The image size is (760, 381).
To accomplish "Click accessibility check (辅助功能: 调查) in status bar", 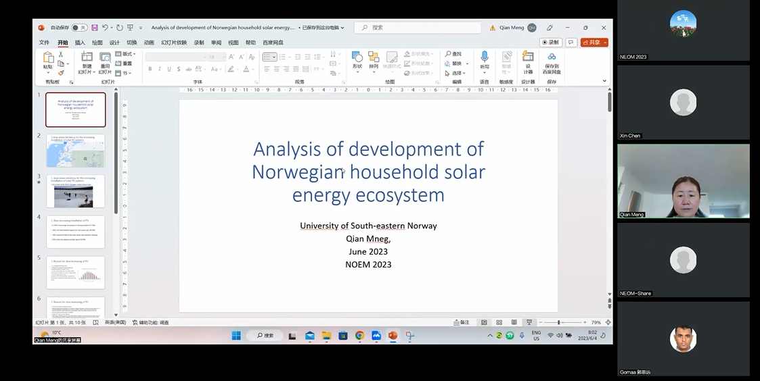I will 150,322.
